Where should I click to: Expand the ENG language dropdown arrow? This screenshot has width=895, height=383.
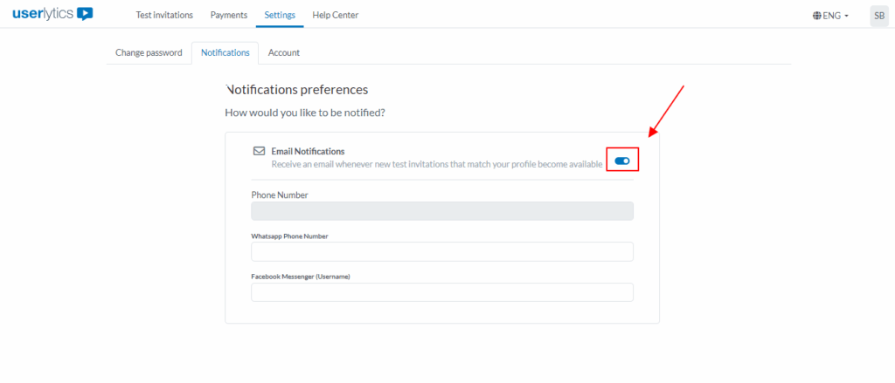click(x=847, y=16)
